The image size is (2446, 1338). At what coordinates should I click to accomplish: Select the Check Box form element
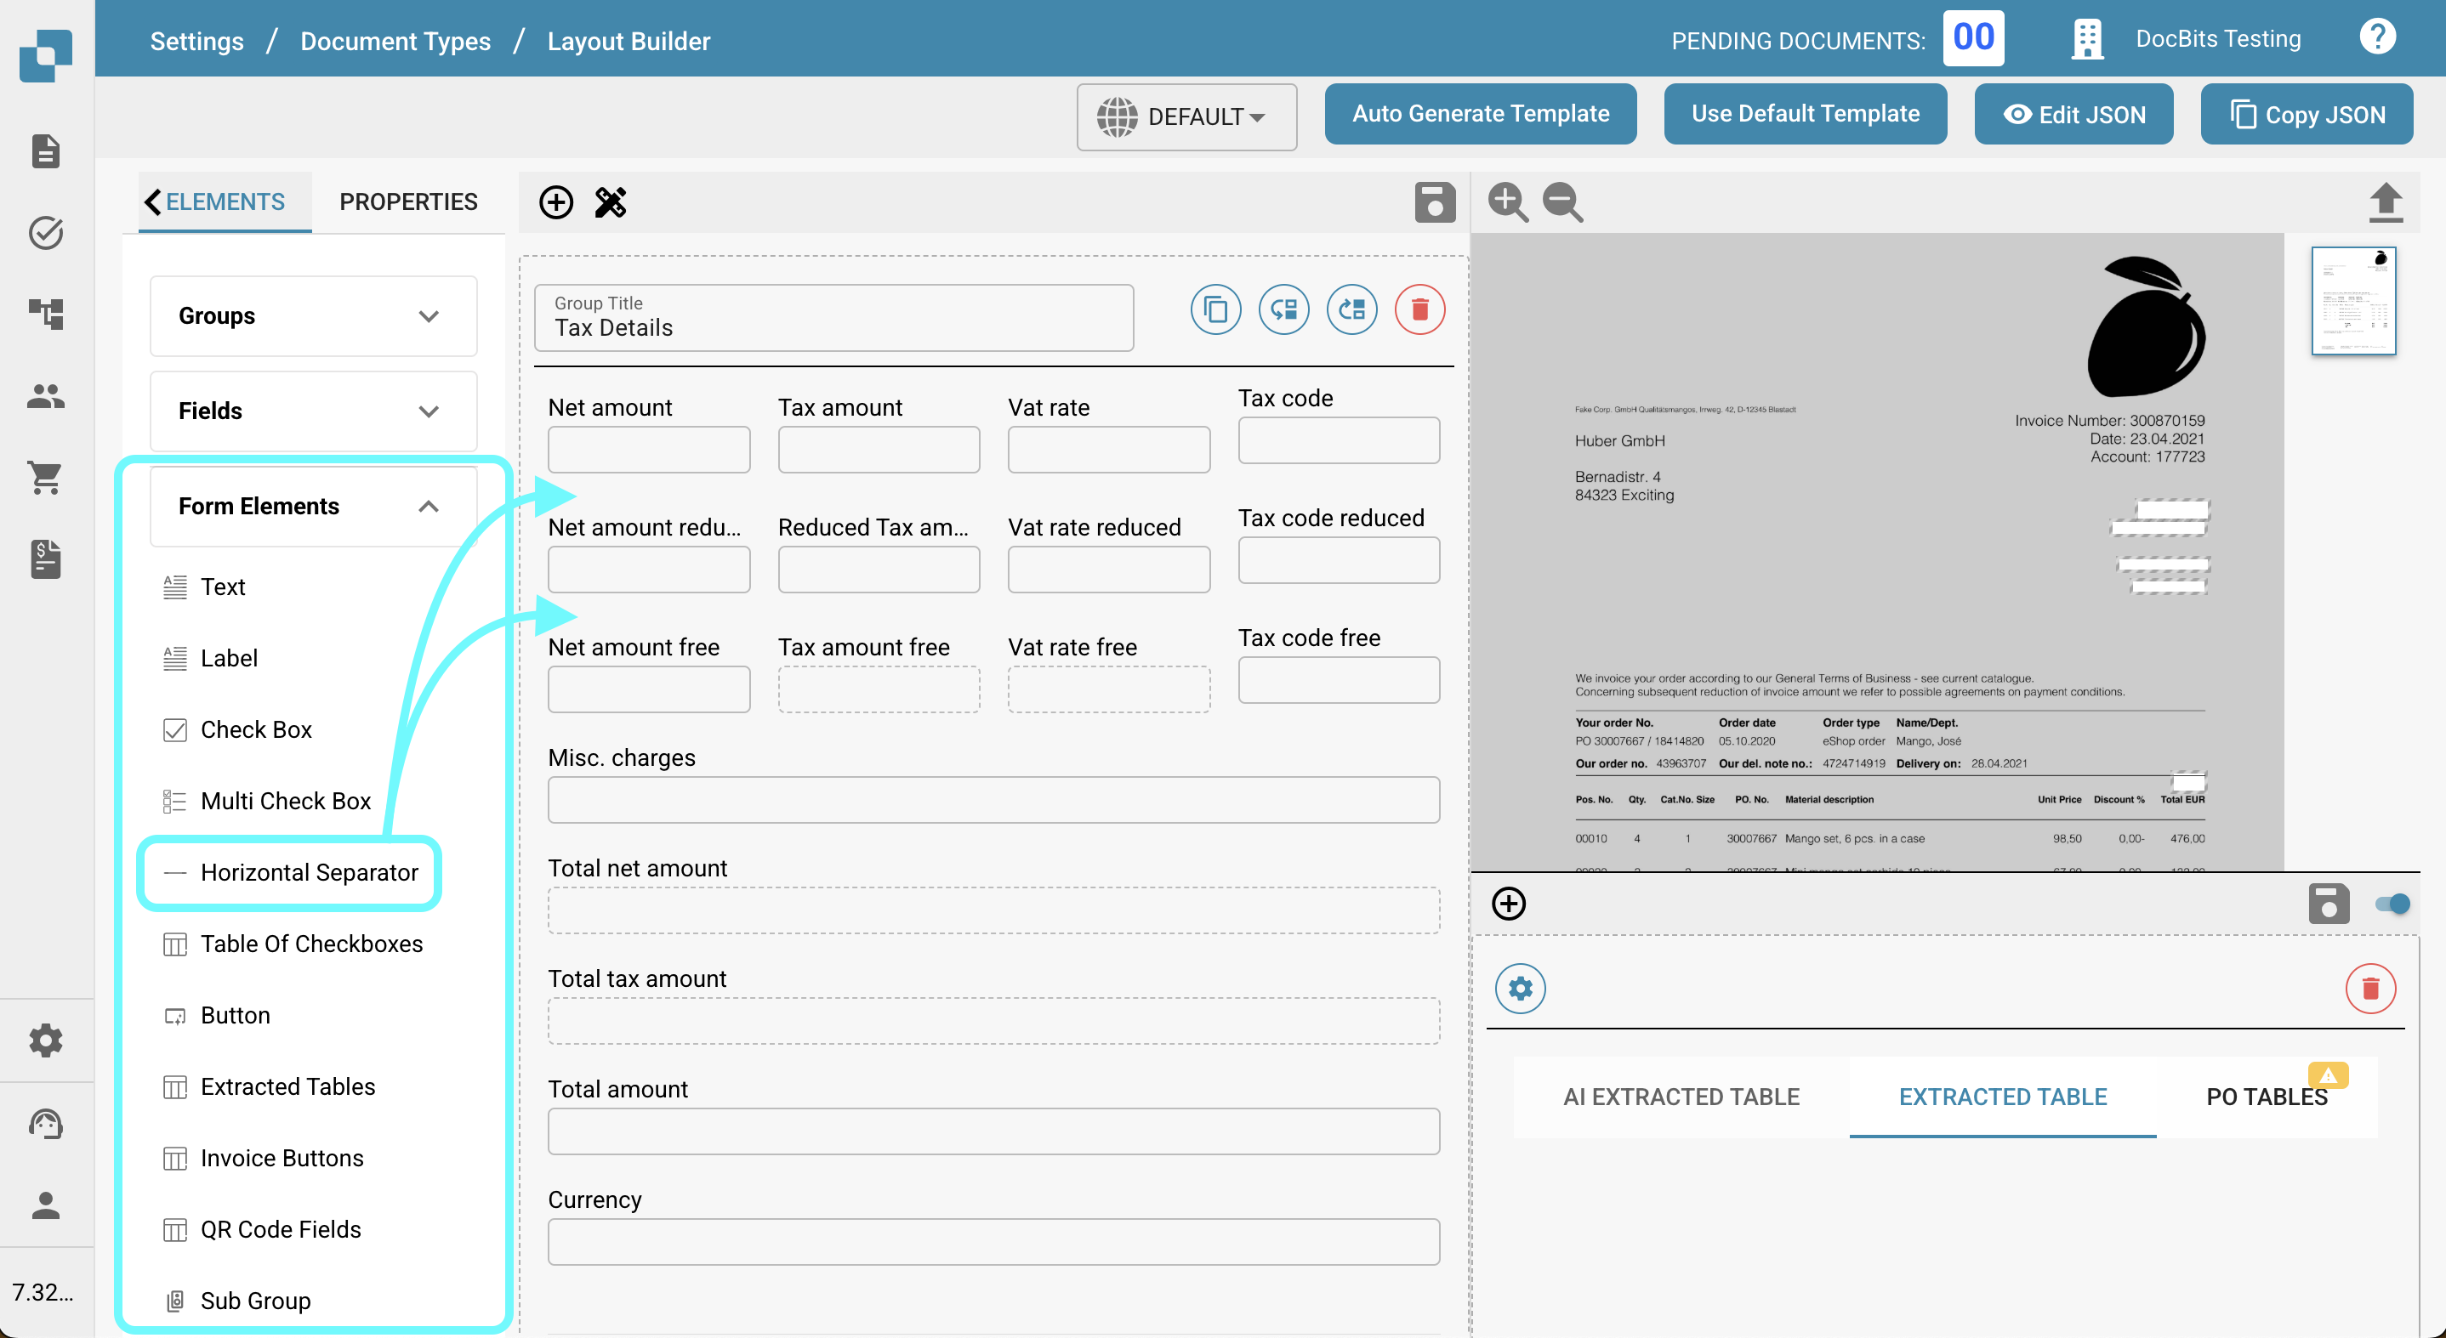point(255,729)
